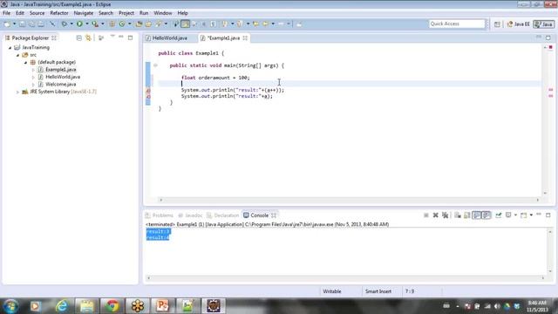Image resolution: width=558 pixels, height=314 pixels.
Task: Open the Window menu
Action: click(x=163, y=13)
